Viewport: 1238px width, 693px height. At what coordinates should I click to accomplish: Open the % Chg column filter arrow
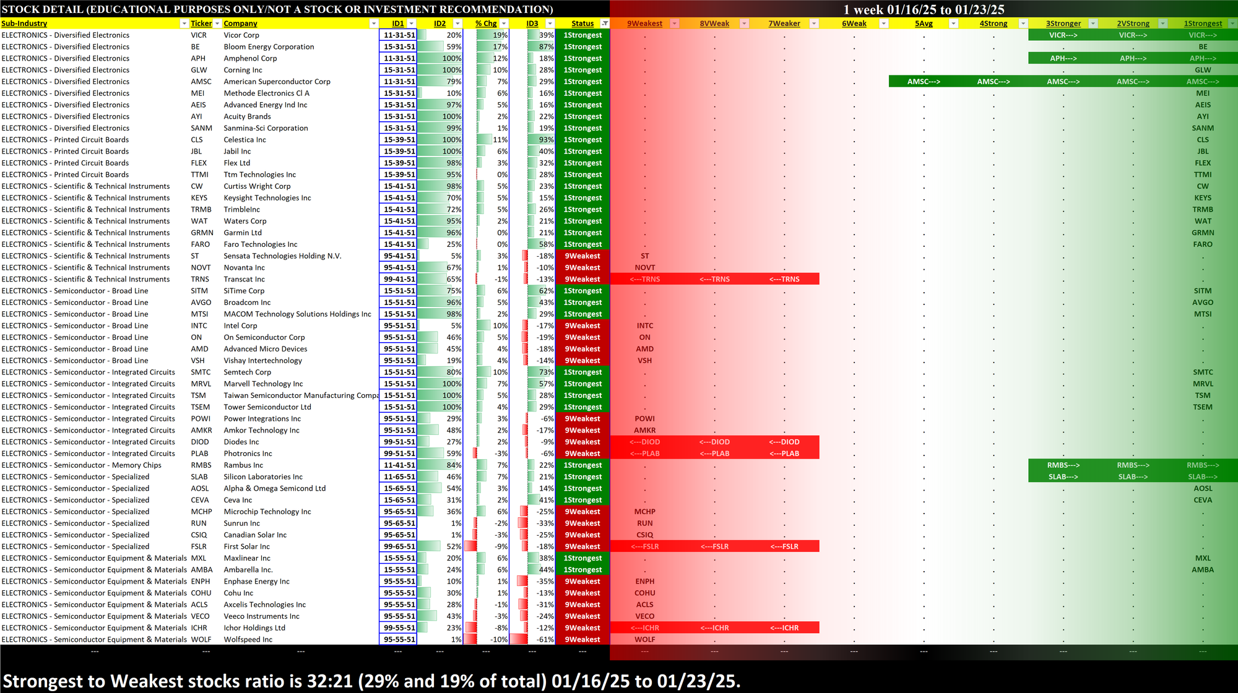504,24
